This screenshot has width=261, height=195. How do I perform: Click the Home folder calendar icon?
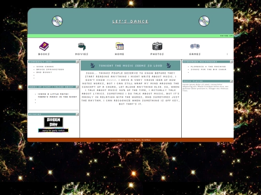(119, 46)
